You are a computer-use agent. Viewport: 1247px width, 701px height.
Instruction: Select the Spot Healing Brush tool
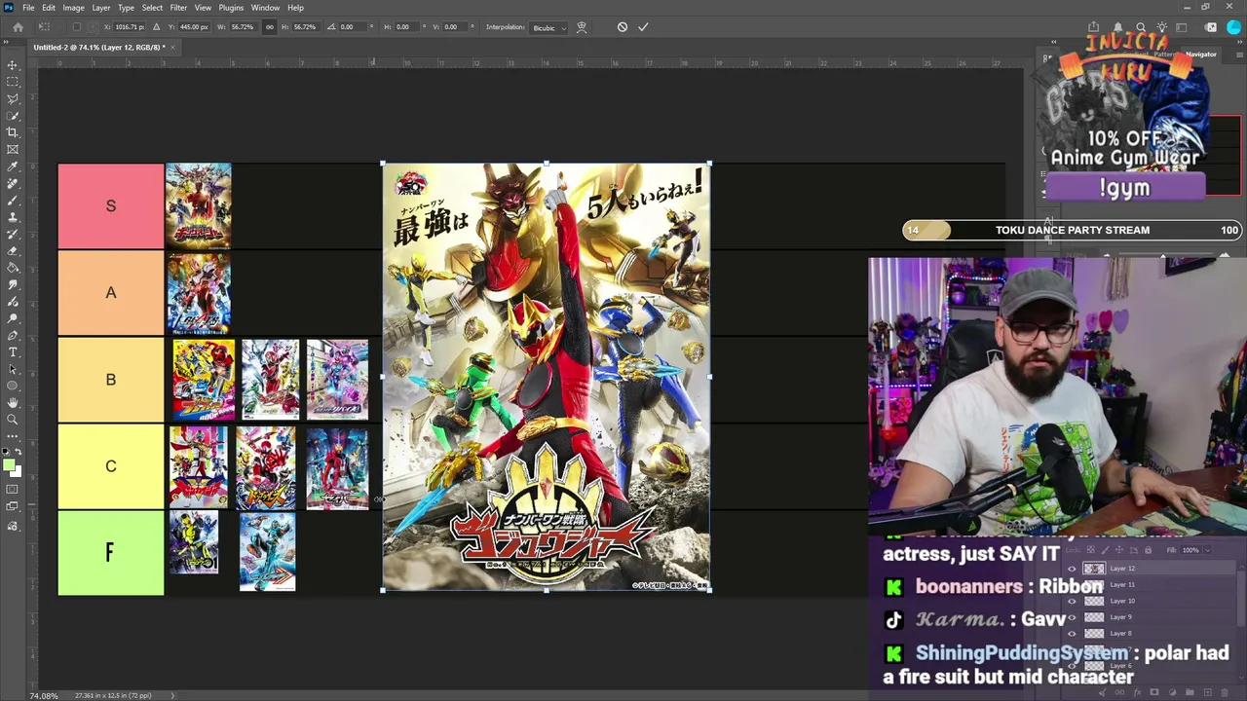coord(13,183)
